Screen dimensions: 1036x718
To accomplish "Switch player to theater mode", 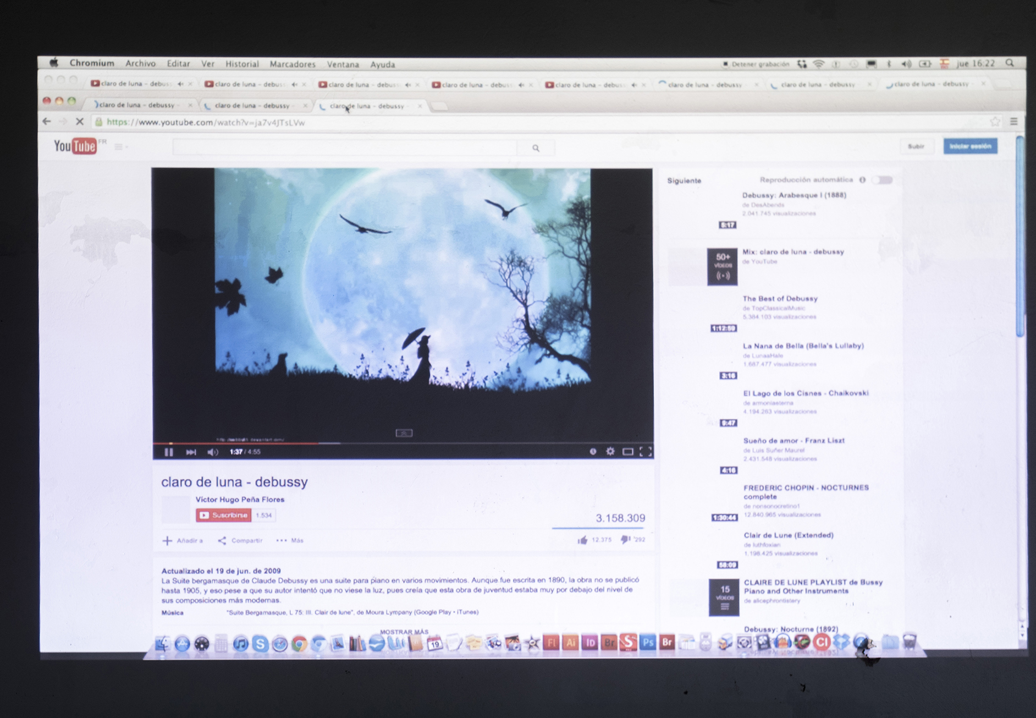I will [x=627, y=452].
